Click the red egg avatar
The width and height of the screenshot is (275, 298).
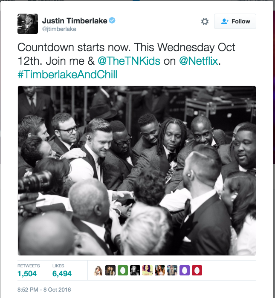(x=197, y=270)
